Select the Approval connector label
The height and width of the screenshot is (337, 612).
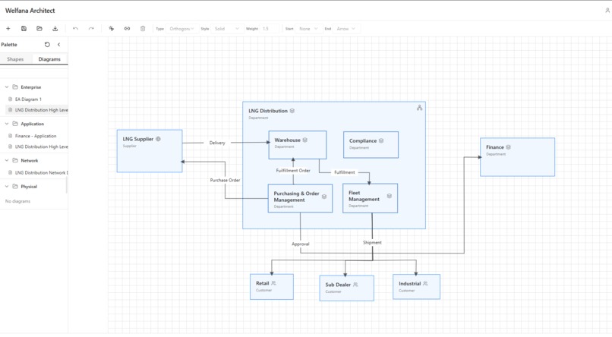301,244
